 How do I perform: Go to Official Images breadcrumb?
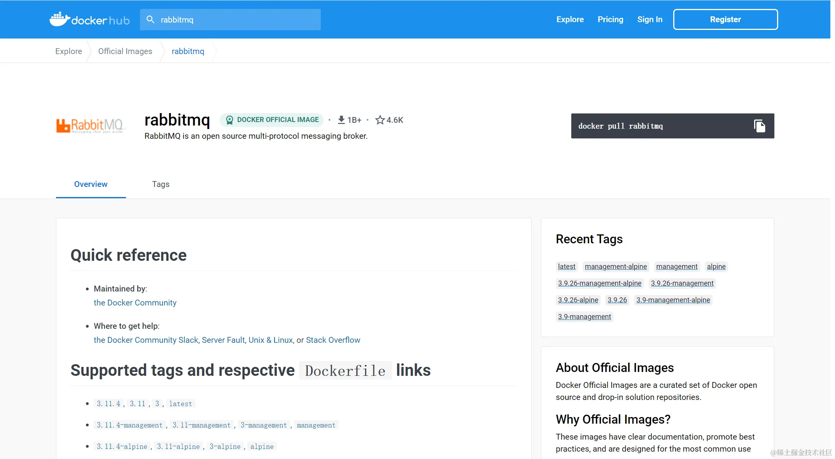coord(125,51)
